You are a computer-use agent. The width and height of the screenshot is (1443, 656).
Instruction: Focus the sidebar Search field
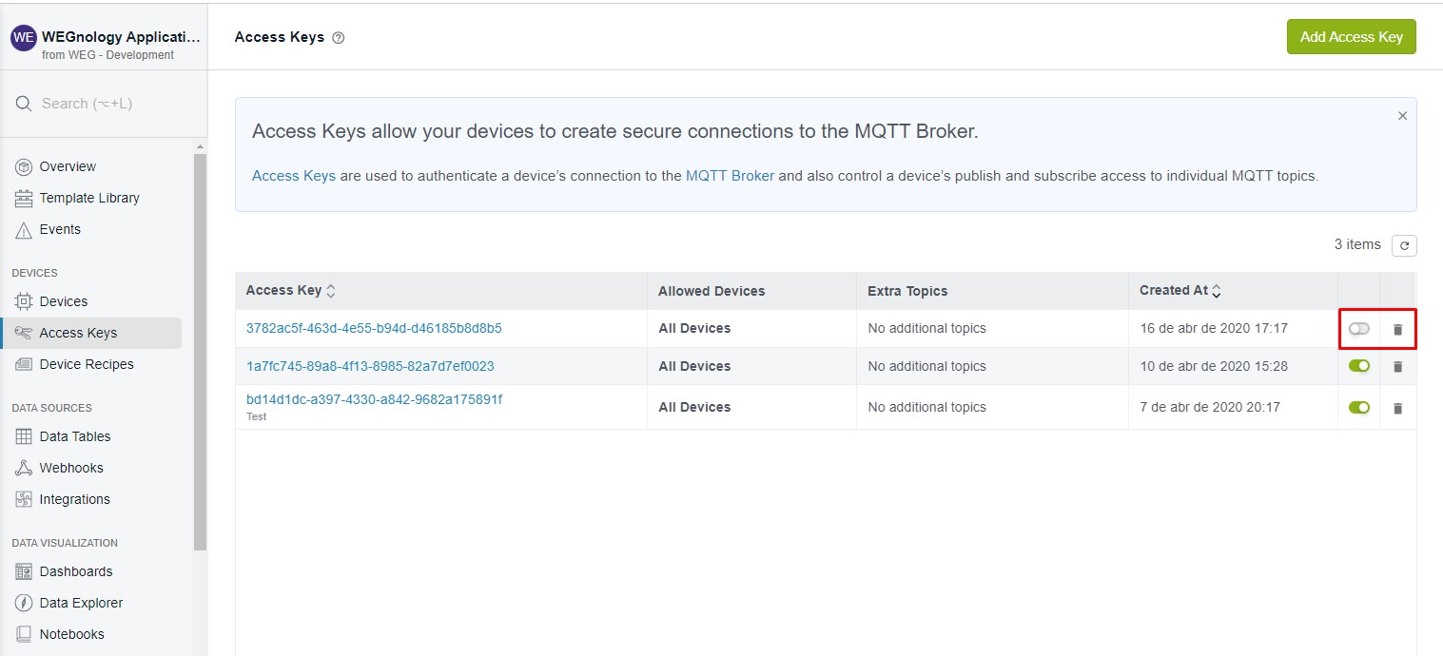[x=104, y=104]
